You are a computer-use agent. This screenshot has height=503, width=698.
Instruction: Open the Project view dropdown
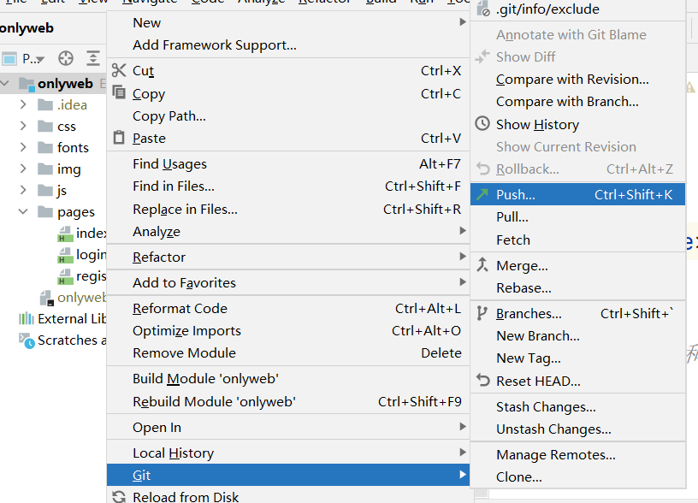tap(33, 59)
